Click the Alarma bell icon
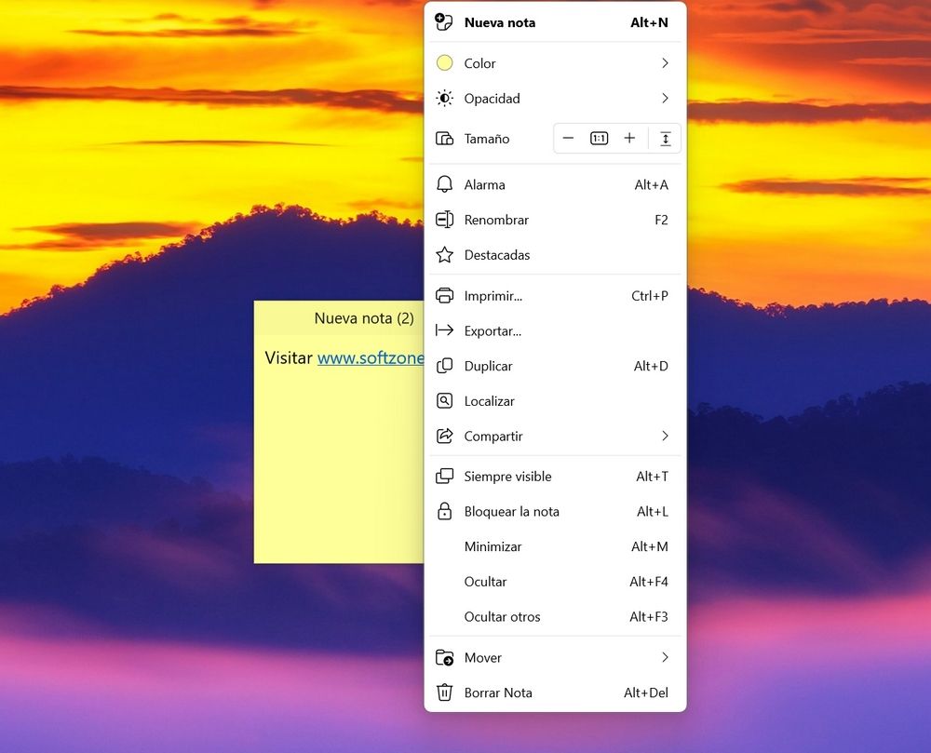Viewport: 931px width, 753px height. click(x=445, y=185)
